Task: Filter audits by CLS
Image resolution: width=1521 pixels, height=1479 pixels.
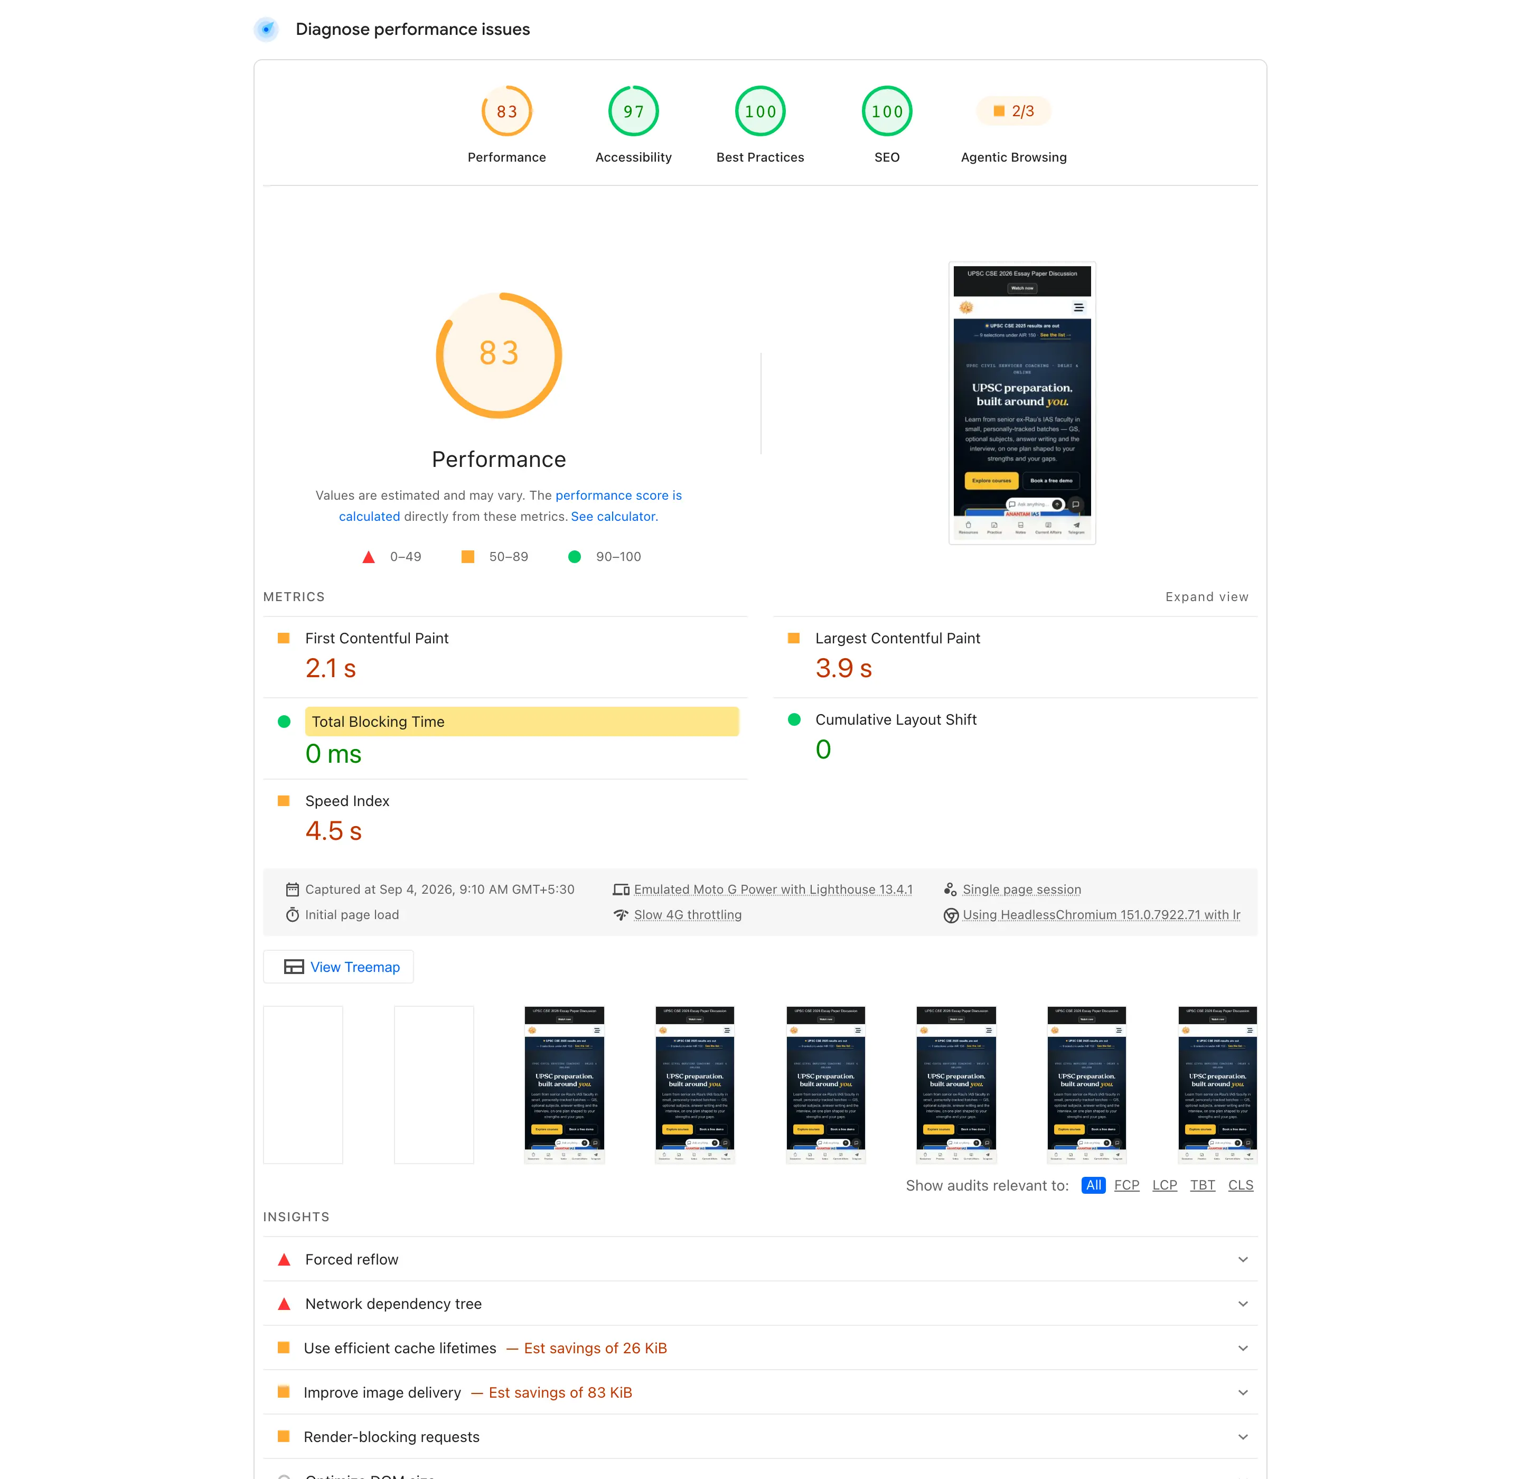Action: pyautogui.click(x=1241, y=1185)
